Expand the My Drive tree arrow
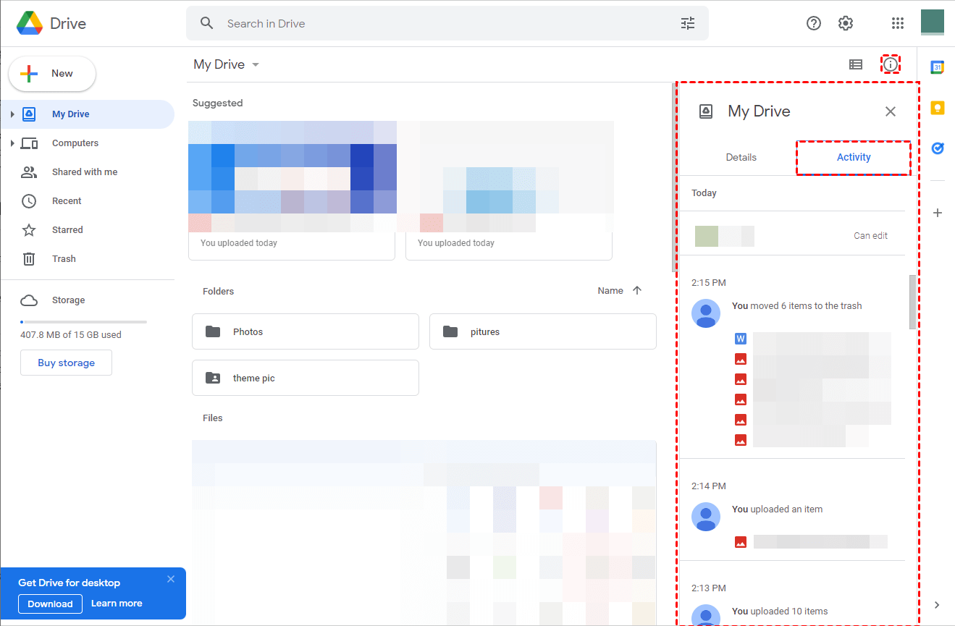Screen dimensions: 955x626 (12, 114)
